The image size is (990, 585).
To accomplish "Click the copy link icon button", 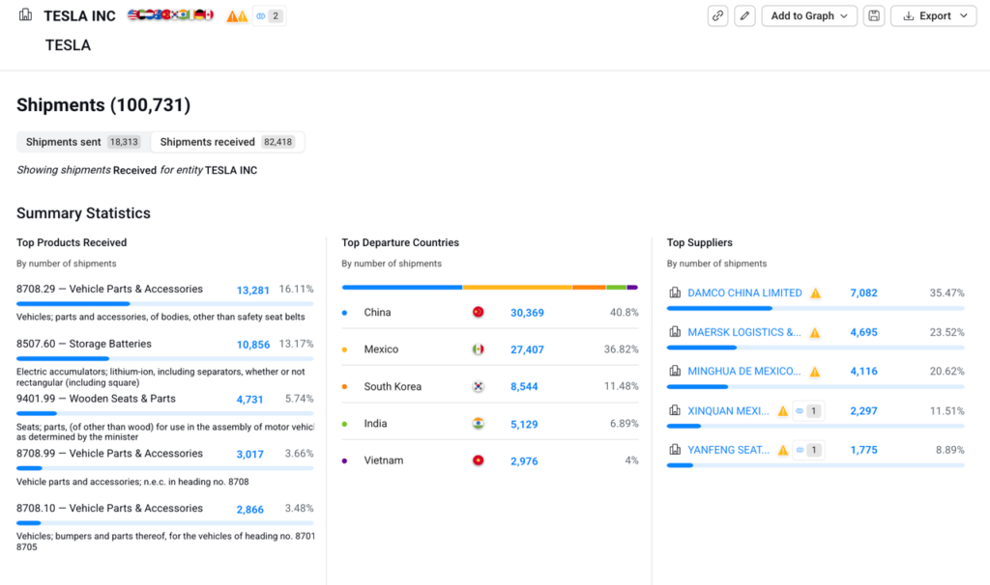I will (717, 15).
